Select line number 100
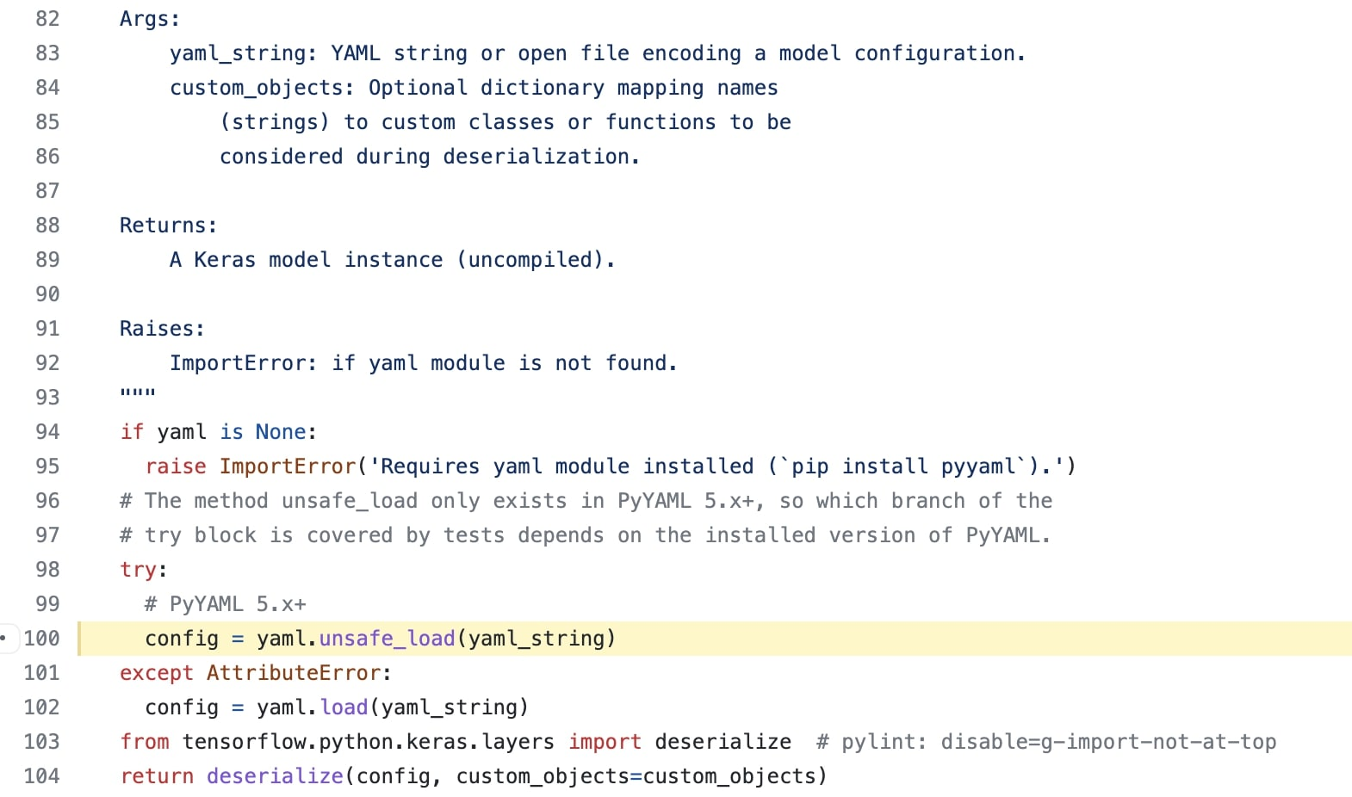 coord(41,639)
